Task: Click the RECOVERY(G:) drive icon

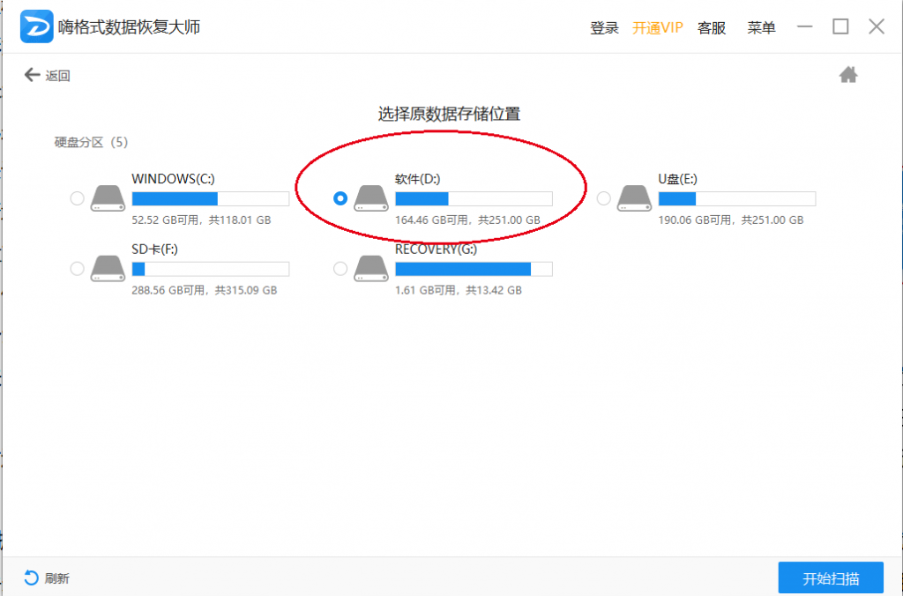Action: (x=371, y=269)
